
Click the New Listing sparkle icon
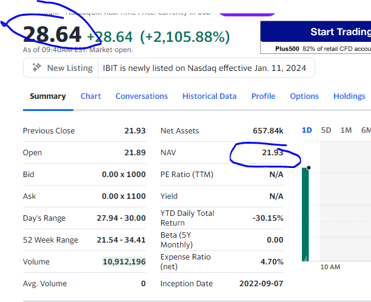[36, 68]
